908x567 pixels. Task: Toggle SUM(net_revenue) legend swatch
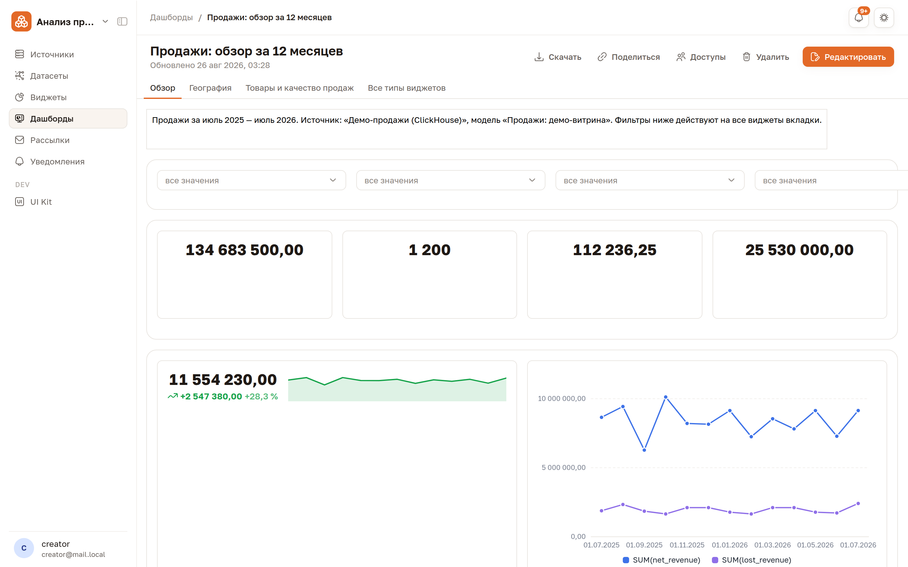[626, 560]
